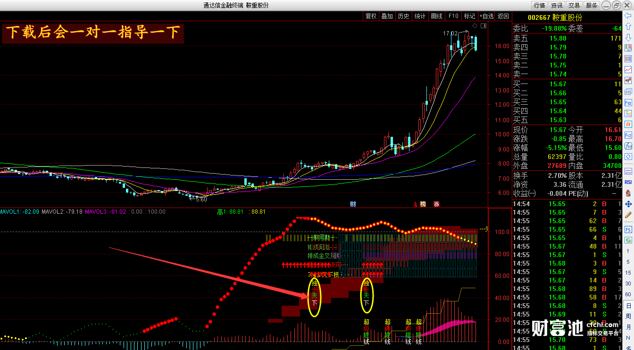Image resolution: width=634 pixels, height=350 pixels.
Task: Select the N period option
Action: coord(628,338)
